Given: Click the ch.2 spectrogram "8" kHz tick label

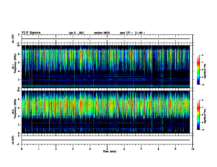Looking at the screenshot, I should coord(19,99).
